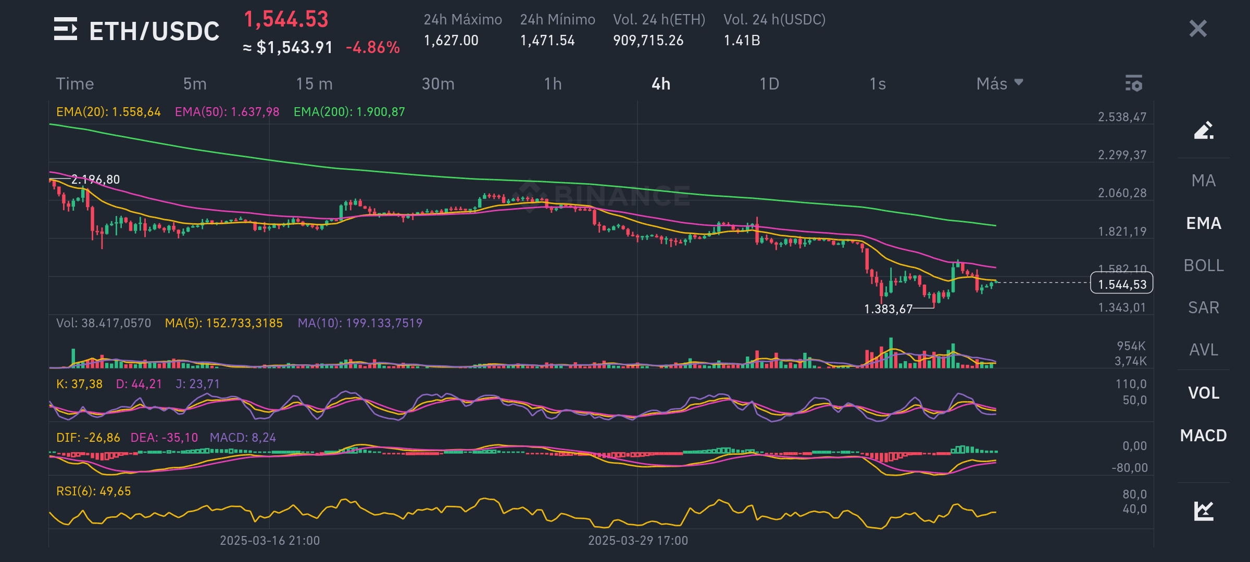Select the 1h interval
The image size is (1250, 562).
click(x=552, y=83)
